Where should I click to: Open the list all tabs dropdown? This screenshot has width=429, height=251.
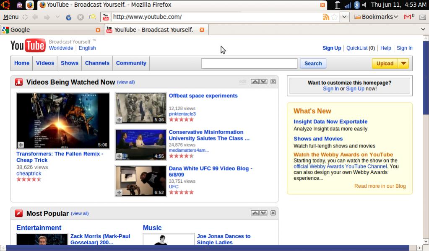pyautogui.click(x=423, y=29)
